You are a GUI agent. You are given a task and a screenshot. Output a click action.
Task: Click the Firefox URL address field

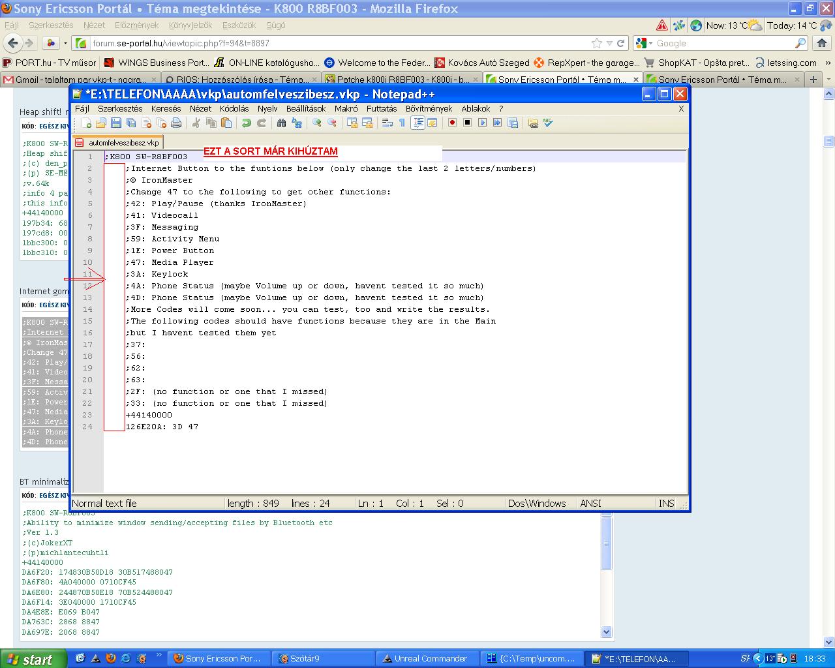339,43
